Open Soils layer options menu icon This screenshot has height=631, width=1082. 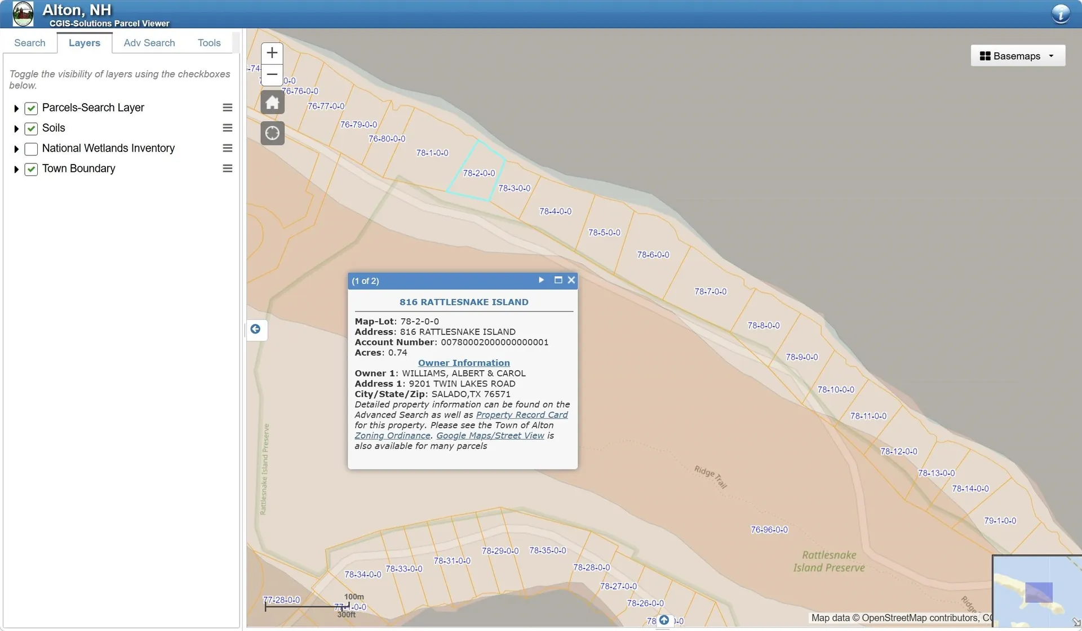(227, 128)
